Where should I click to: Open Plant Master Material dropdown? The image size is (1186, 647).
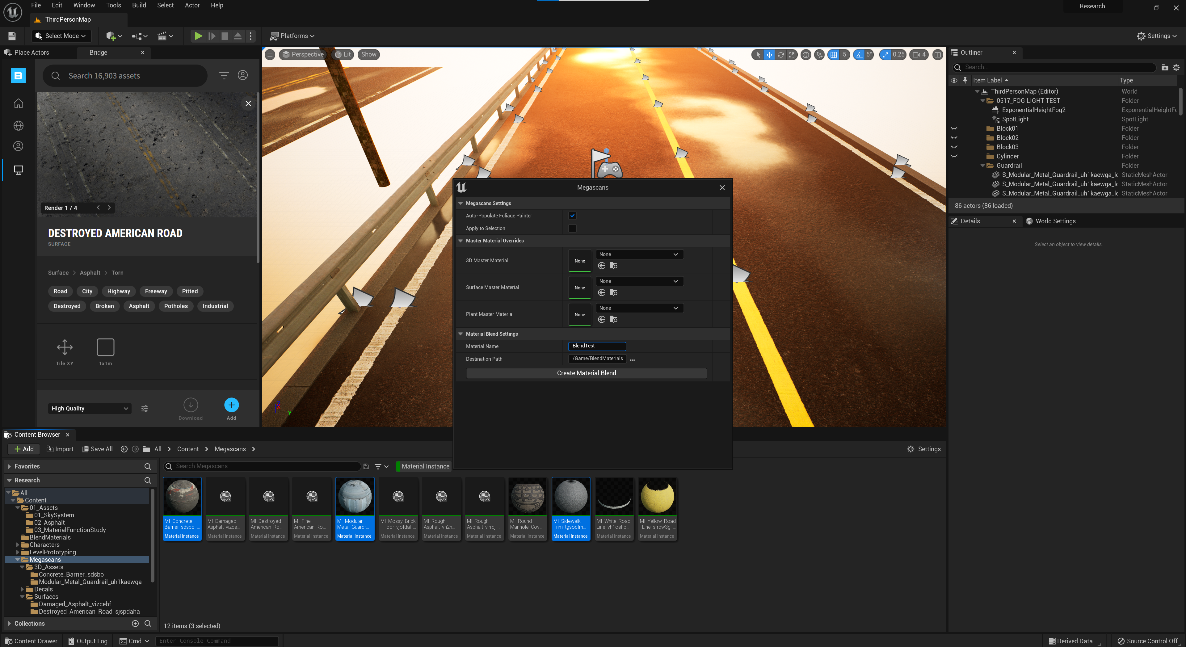pyautogui.click(x=639, y=308)
